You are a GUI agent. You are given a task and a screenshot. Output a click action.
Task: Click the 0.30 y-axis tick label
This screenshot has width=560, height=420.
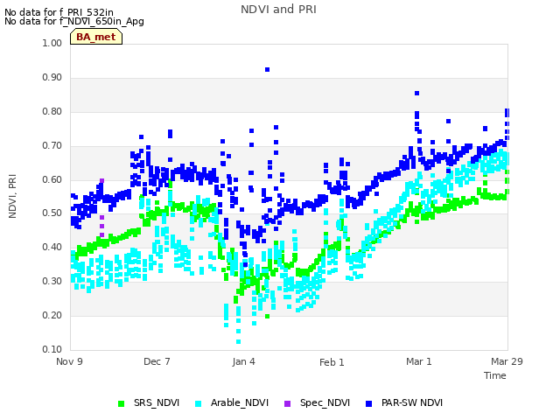point(52,281)
